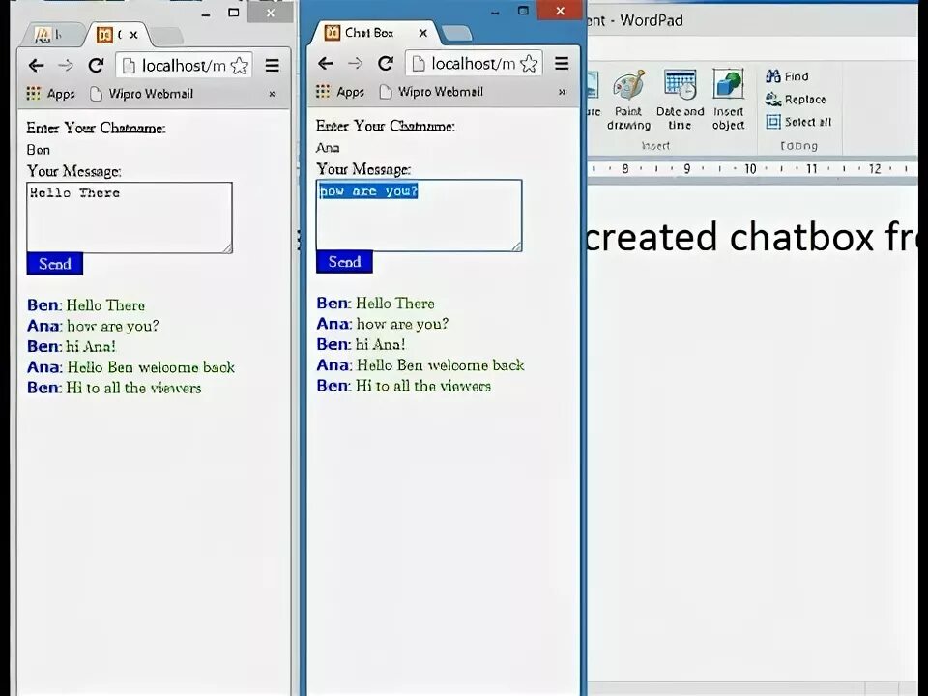The height and width of the screenshot is (696, 928).
Task: Click message 'hi Ana!' in Ben's window
Action: pos(91,346)
